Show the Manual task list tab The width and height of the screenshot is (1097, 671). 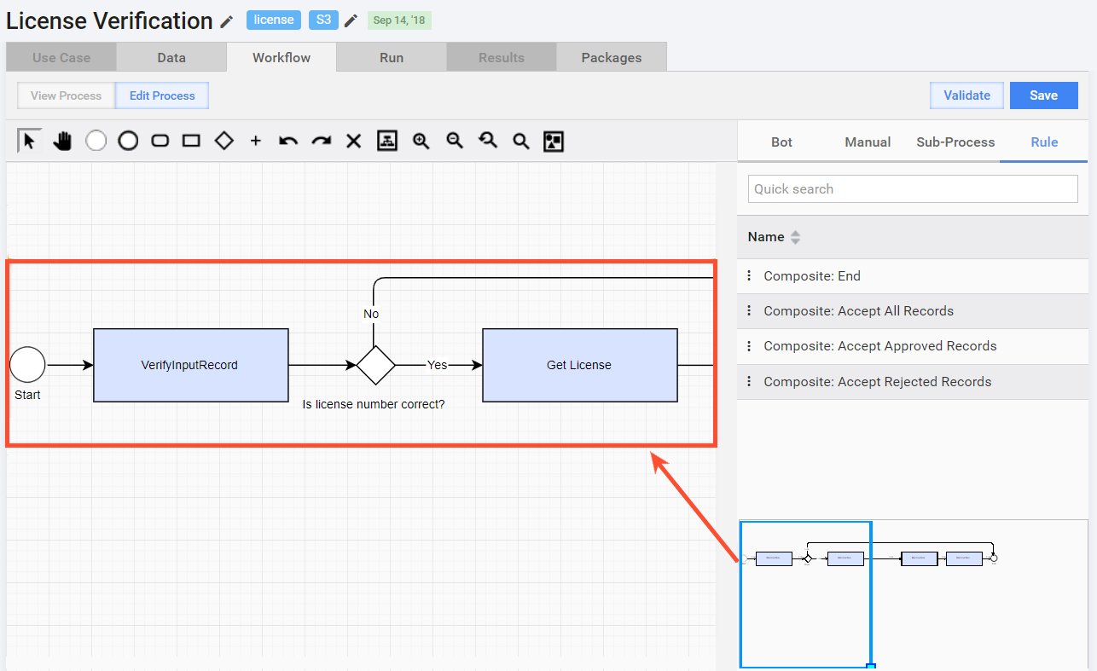click(868, 142)
